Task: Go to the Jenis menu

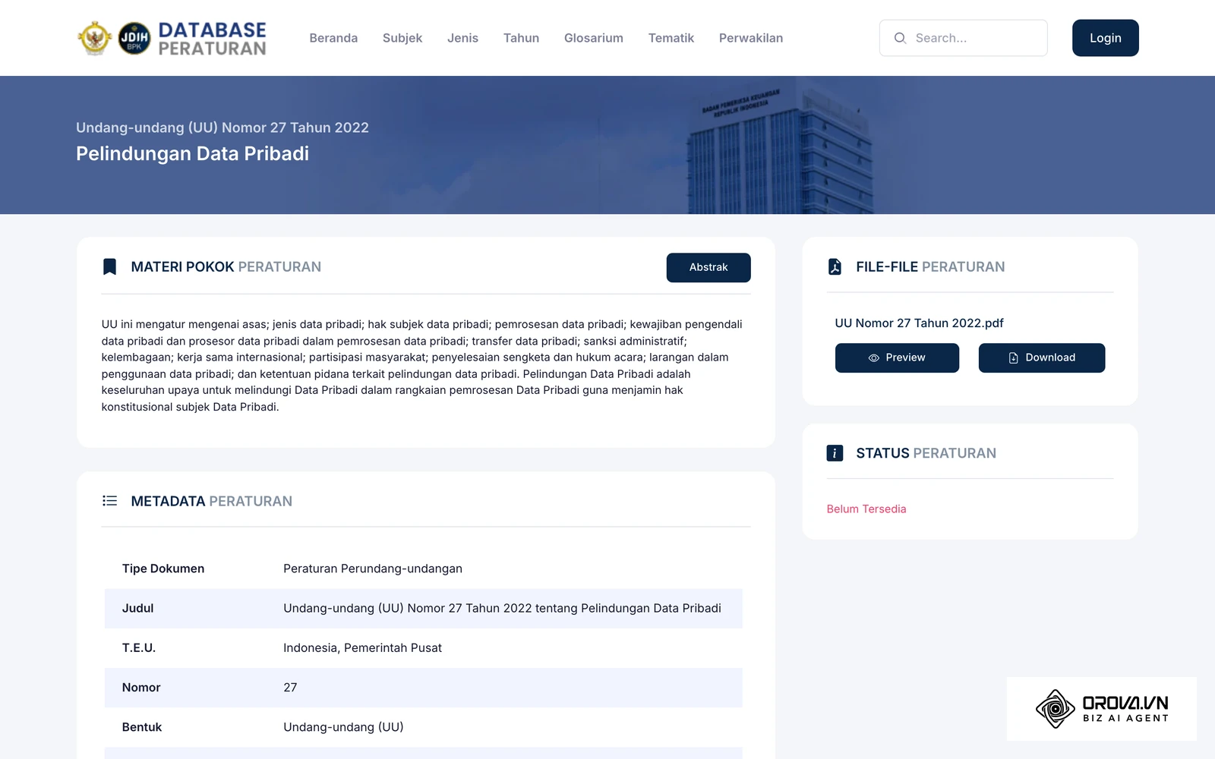Action: [462, 38]
